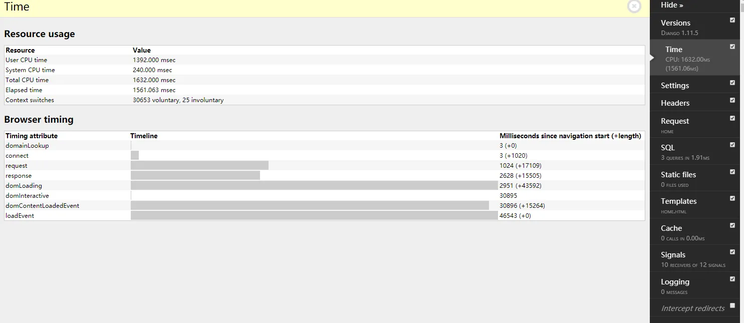The image size is (744, 323).
Task: Open the Settings panel
Action: (675, 86)
